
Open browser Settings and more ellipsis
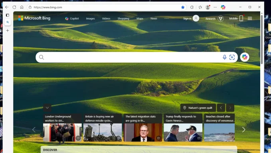pos(215,7)
